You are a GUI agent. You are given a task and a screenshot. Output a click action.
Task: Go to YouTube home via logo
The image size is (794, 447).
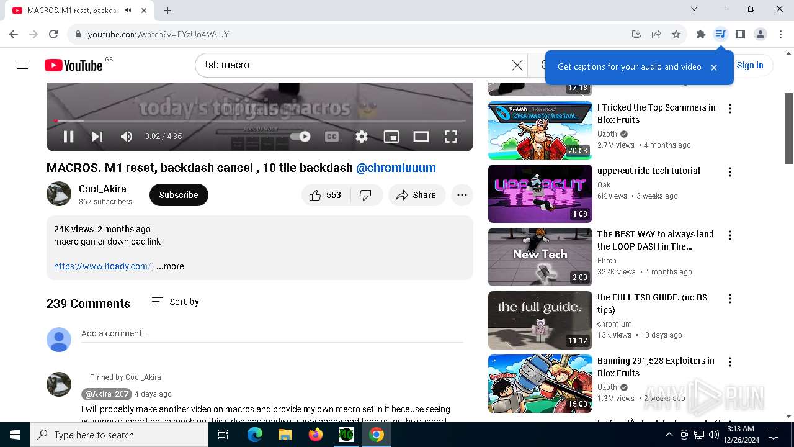click(x=73, y=65)
